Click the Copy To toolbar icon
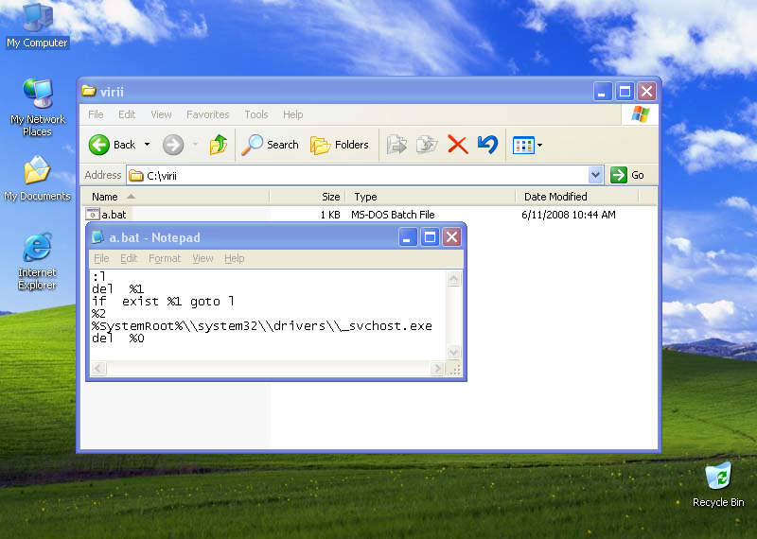This screenshot has height=539, width=757. pyautogui.click(x=427, y=145)
